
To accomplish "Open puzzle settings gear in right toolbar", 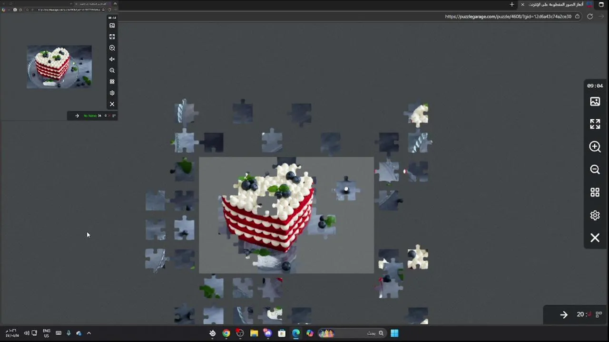I will 595,215.
